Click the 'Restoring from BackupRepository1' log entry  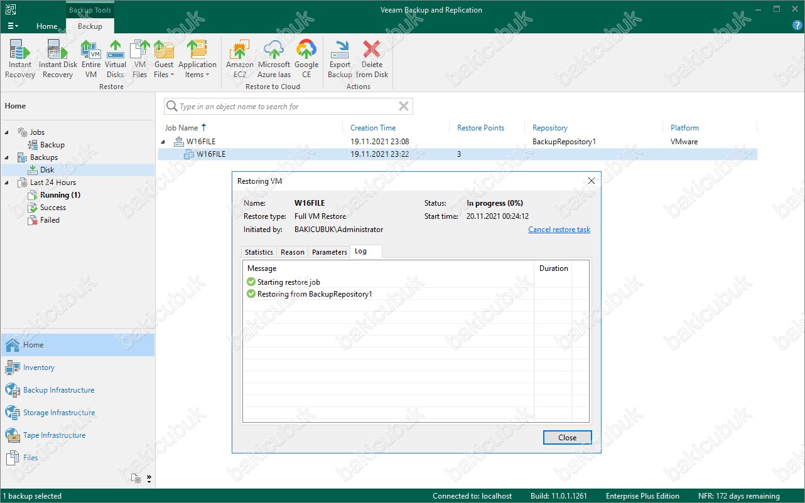click(x=315, y=294)
